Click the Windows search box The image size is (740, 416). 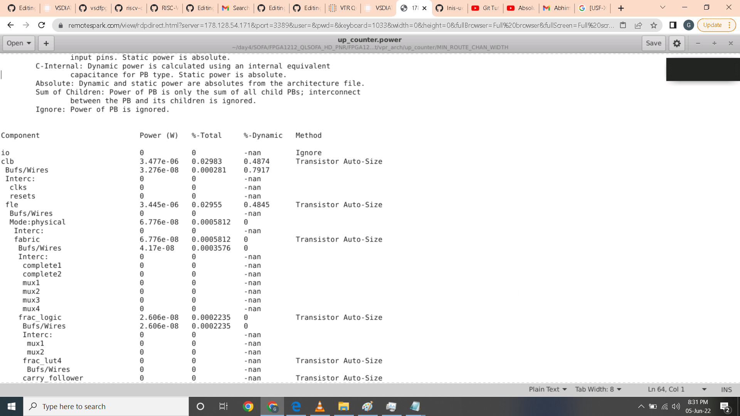coord(106,406)
